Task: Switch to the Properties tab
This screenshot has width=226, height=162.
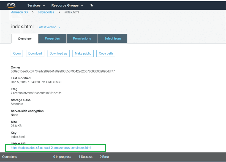Action: [52, 38]
